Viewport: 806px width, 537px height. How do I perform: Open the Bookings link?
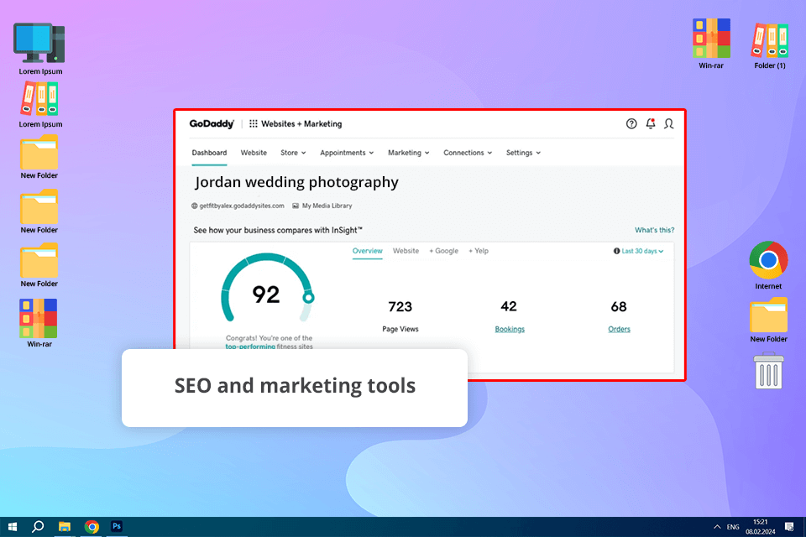[510, 329]
